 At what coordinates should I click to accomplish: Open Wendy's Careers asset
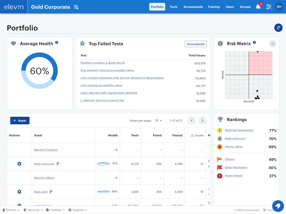coord(46,150)
